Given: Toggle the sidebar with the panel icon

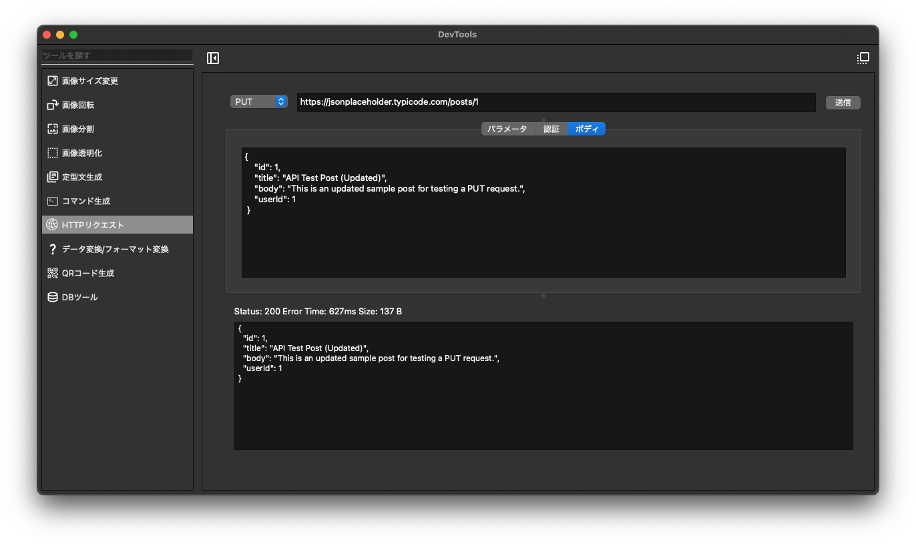Looking at the screenshot, I should pos(213,58).
